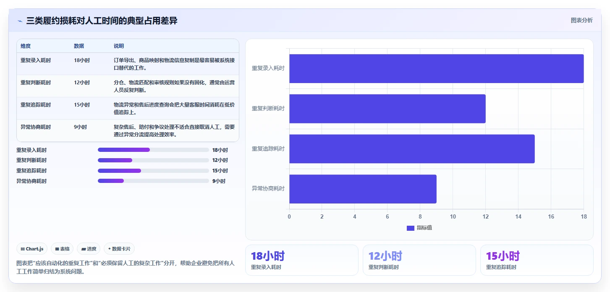Click 9小时 next to the progress bar

(219, 181)
